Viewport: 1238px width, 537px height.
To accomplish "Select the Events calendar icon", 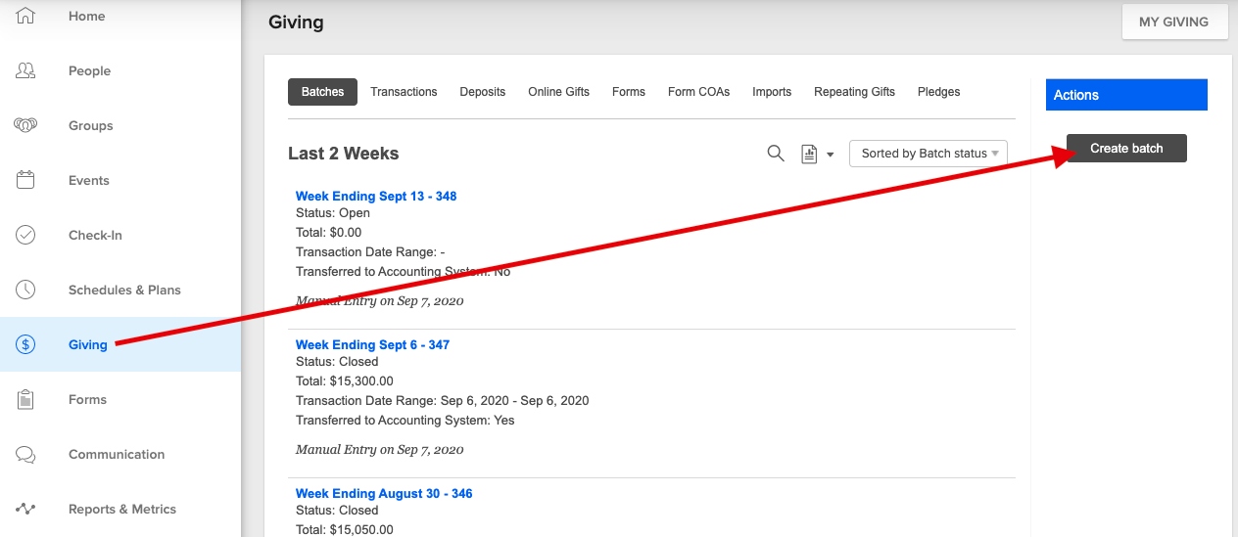I will click(x=25, y=181).
